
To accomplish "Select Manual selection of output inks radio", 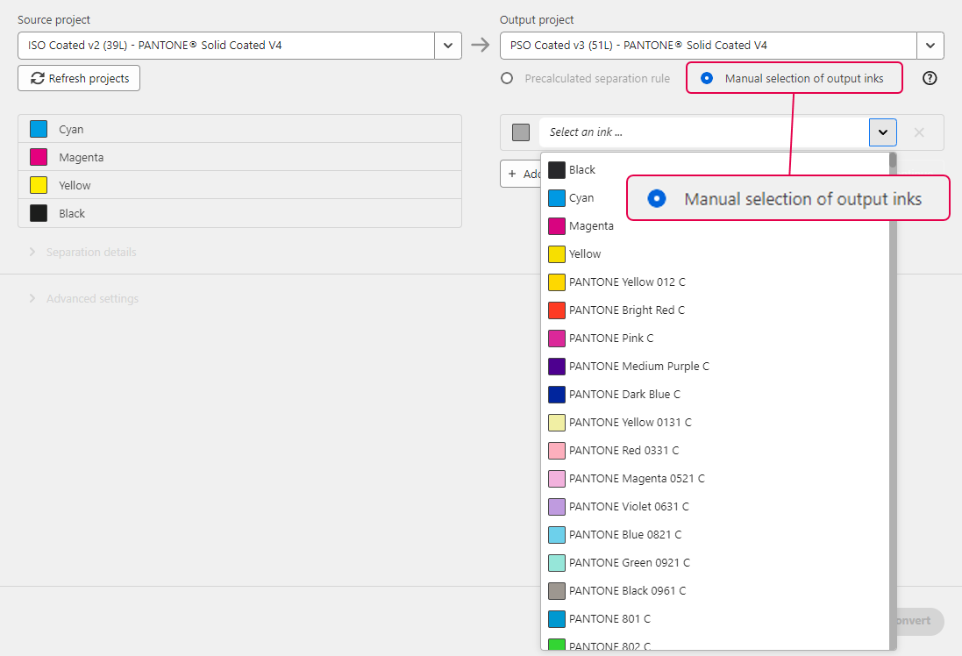I will coord(707,78).
